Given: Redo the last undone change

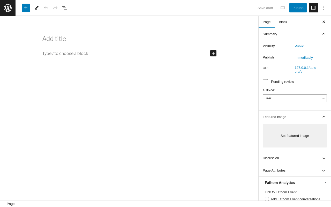Looking at the screenshot, I should [x=55, y=8].
